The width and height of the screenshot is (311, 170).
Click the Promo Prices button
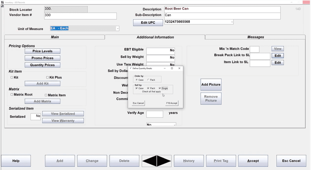42,58
